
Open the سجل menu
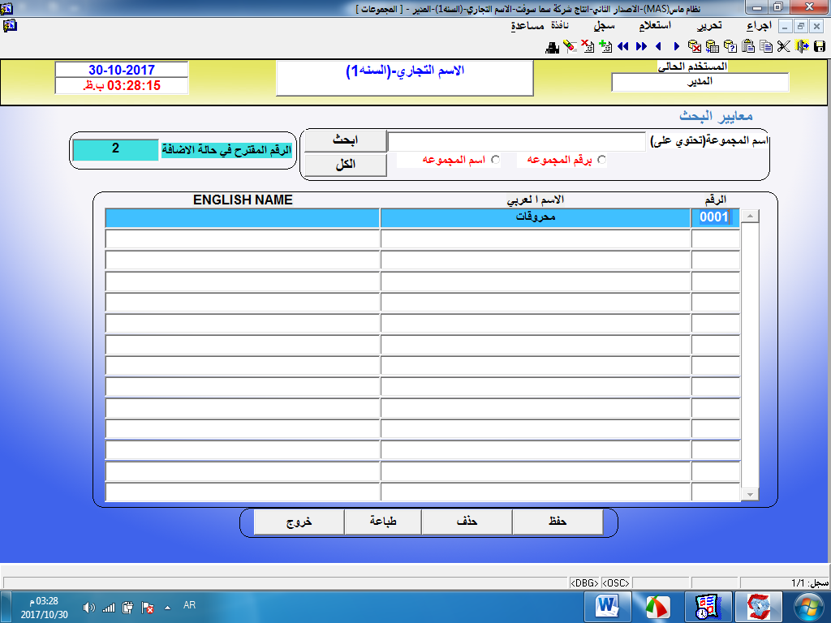click(604, 26)
